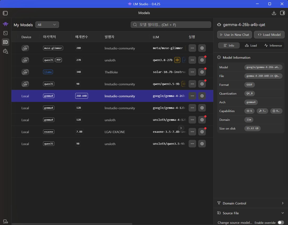Open more options for qwen3.8-27b
The width and height of the screenshot is (288, 225).
pyautogui.click(x=192, y=60)
